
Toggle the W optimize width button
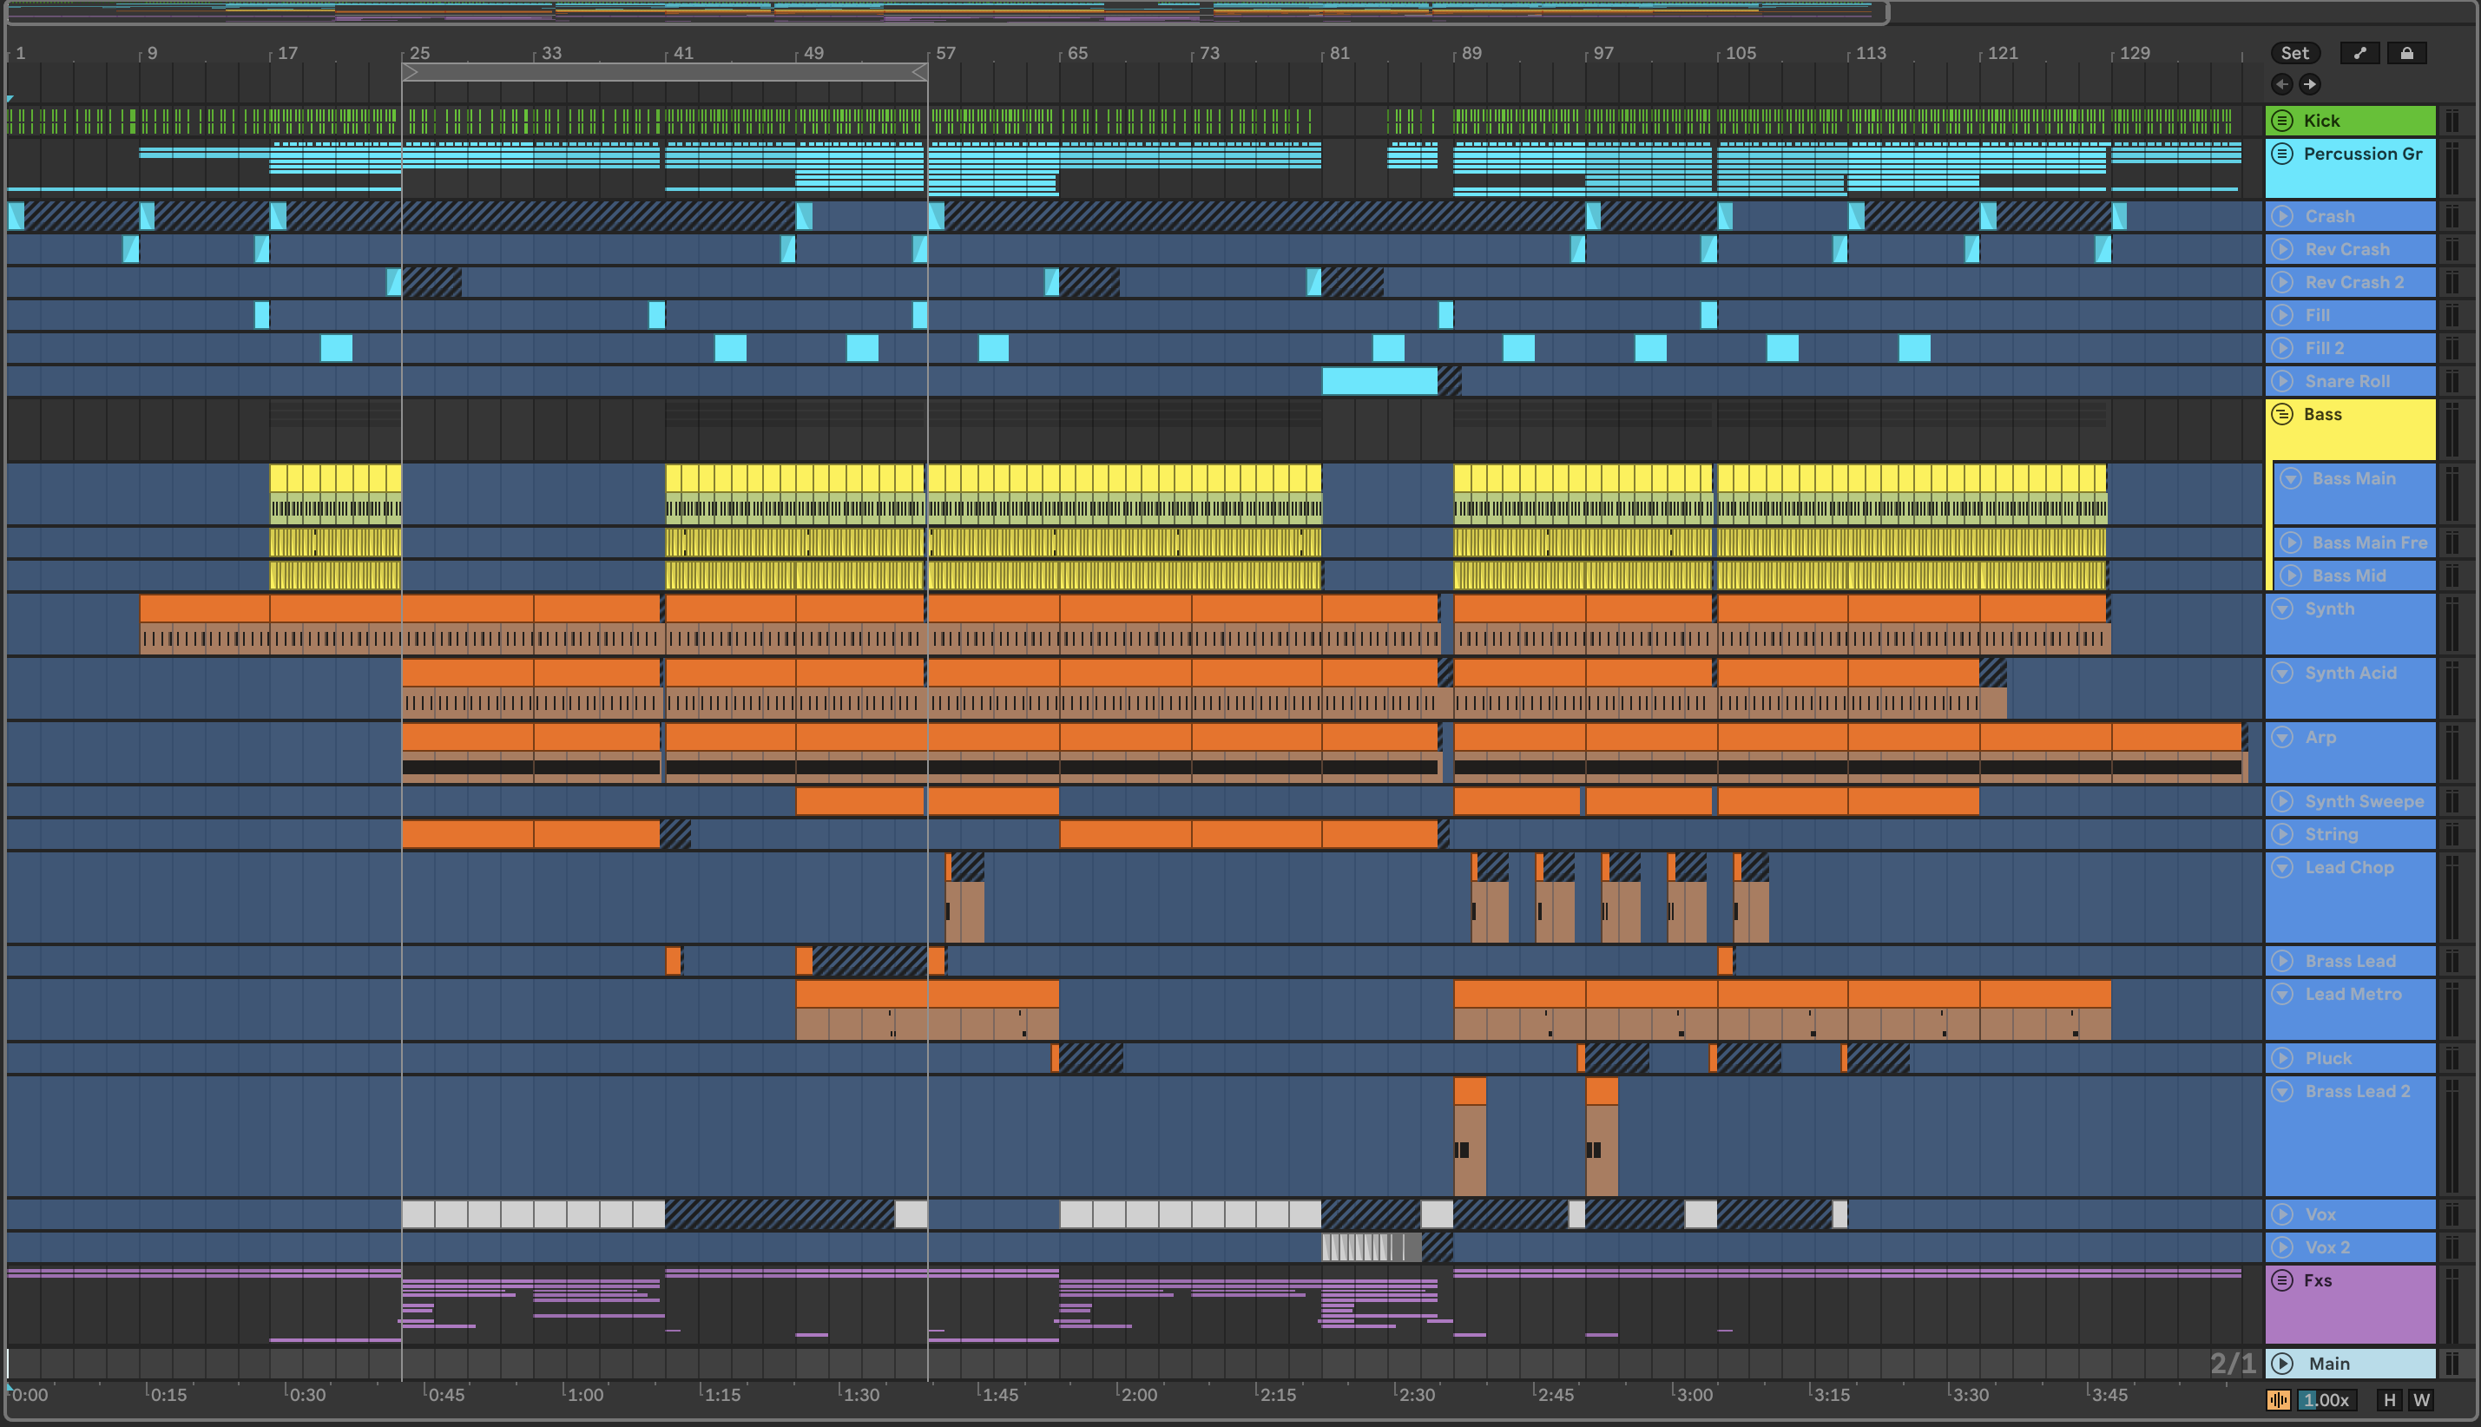[x=2421, y=1399]
